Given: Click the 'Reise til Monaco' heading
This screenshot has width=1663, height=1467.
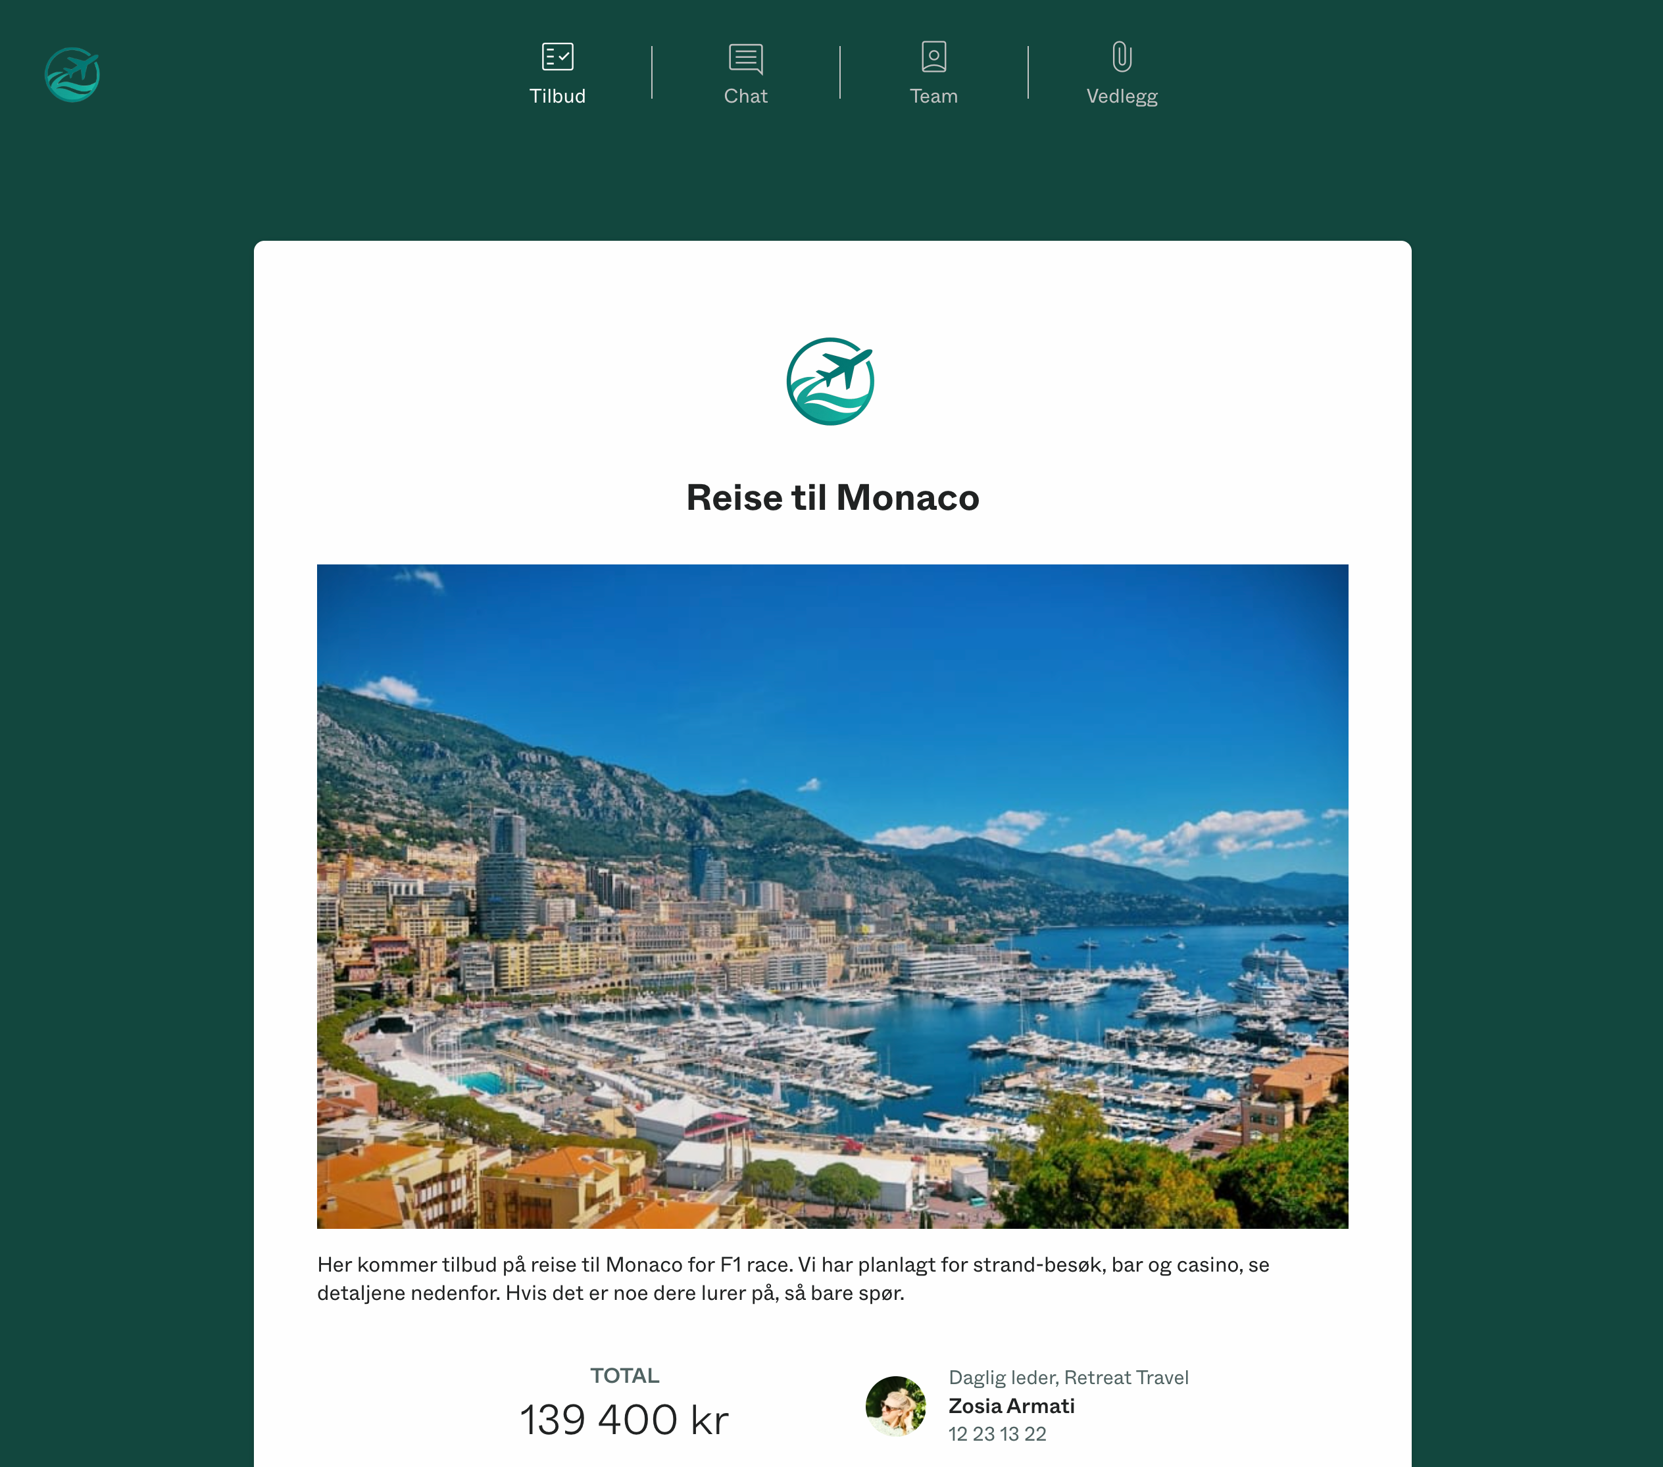Looking at the screenshot, I should [x=832, y=497].
